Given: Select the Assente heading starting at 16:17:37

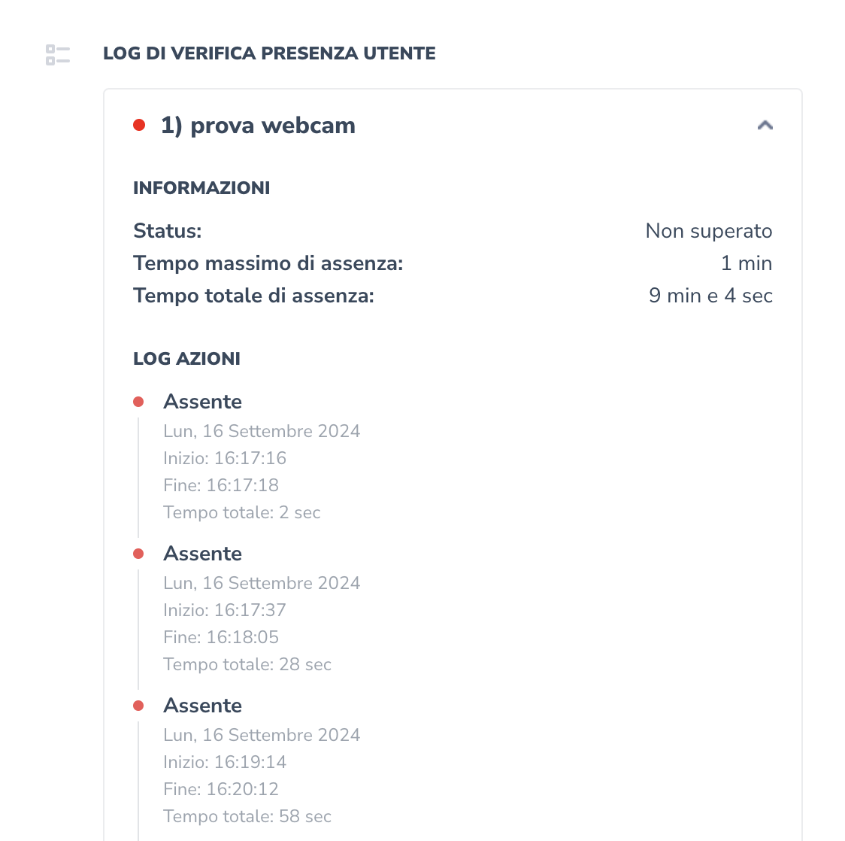Looking at the screenshot, I should coord(203,554).
